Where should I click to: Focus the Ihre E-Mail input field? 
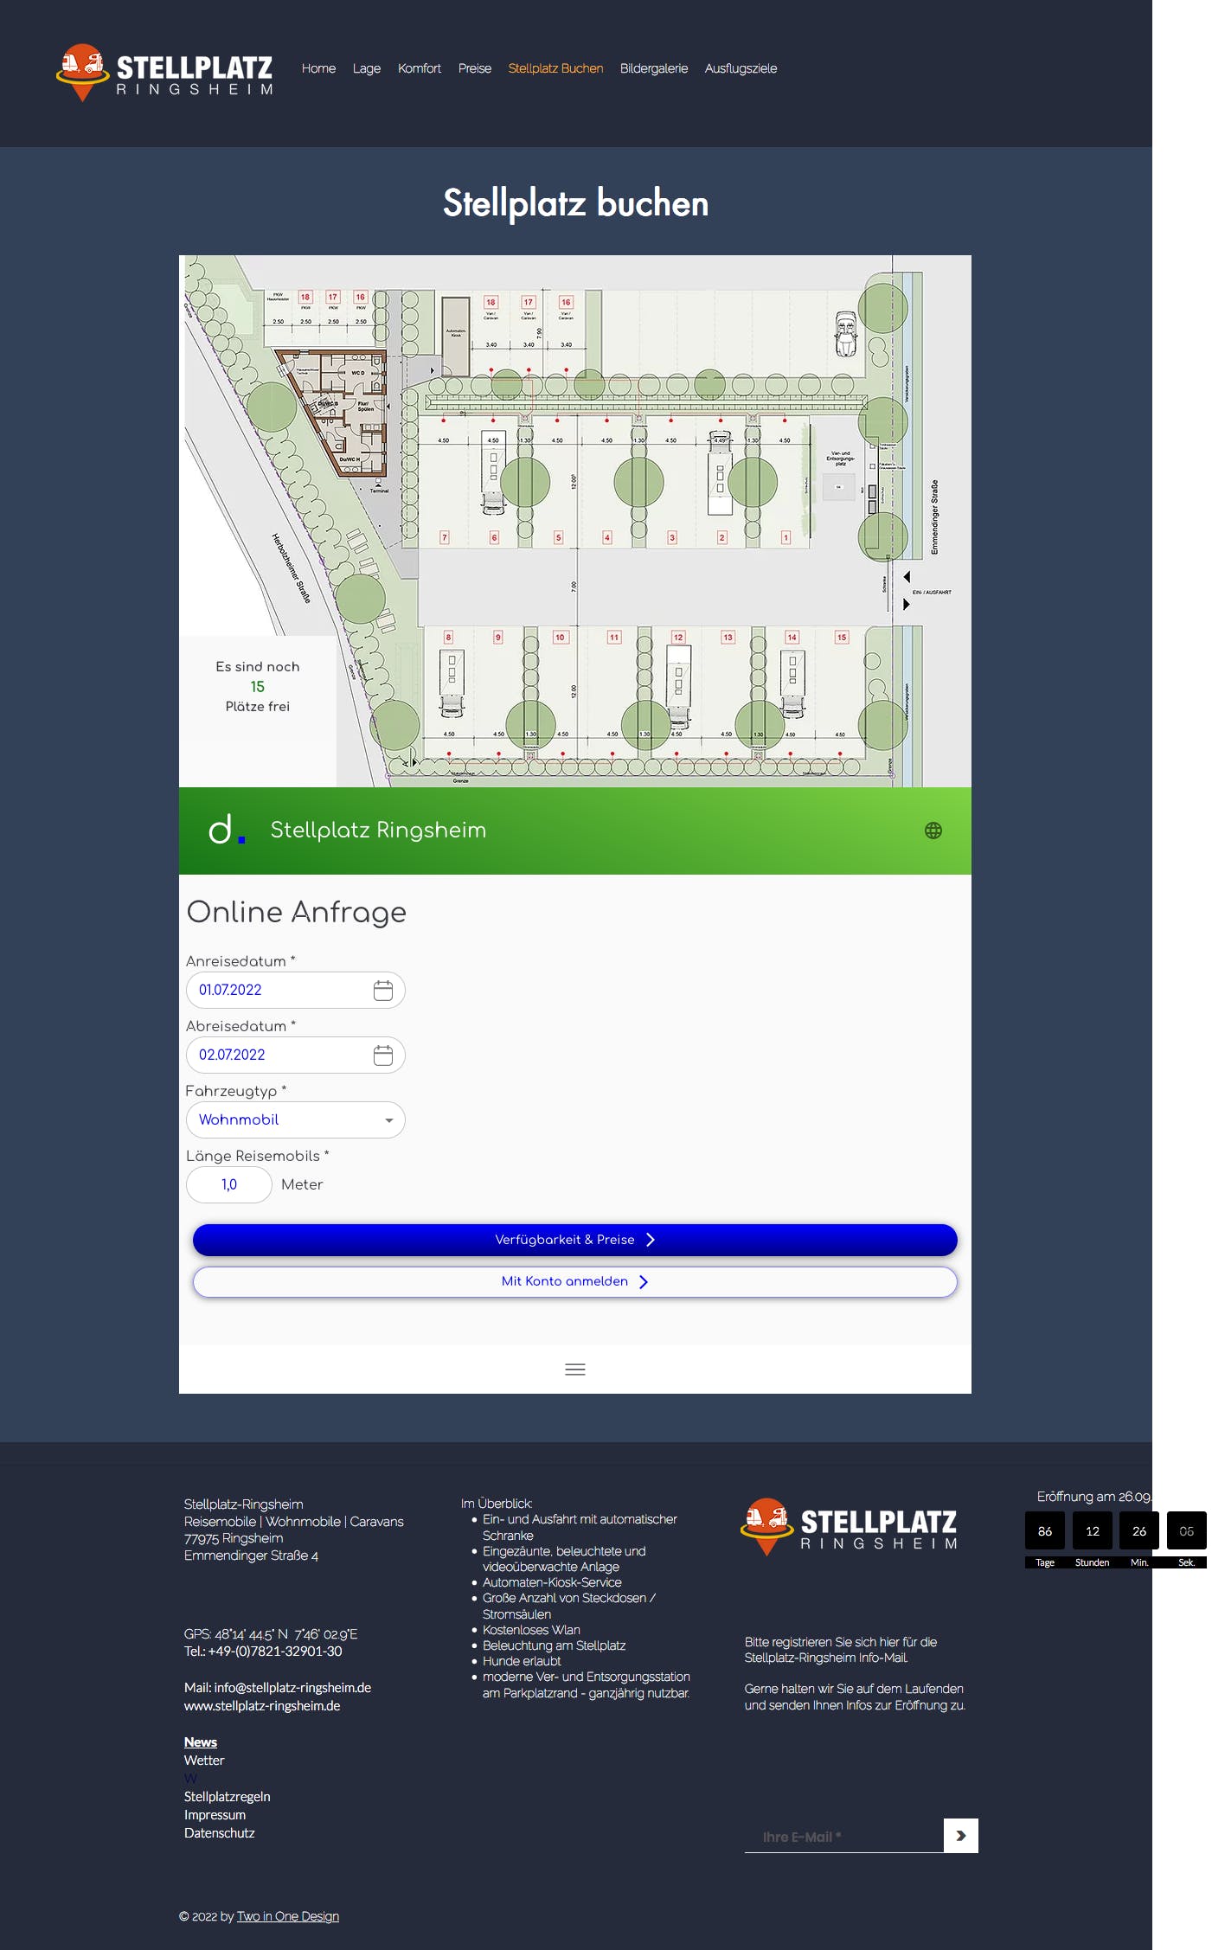click(x=843, y=1837)
